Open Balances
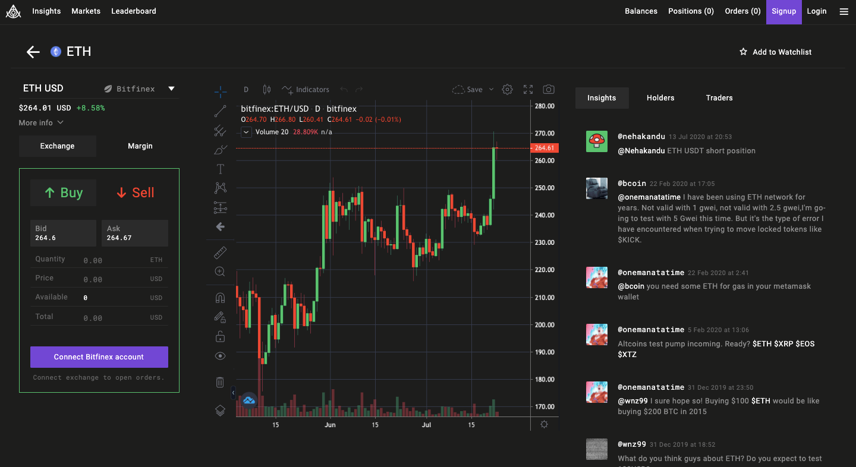The image size is (856, 467). point(641,11)
